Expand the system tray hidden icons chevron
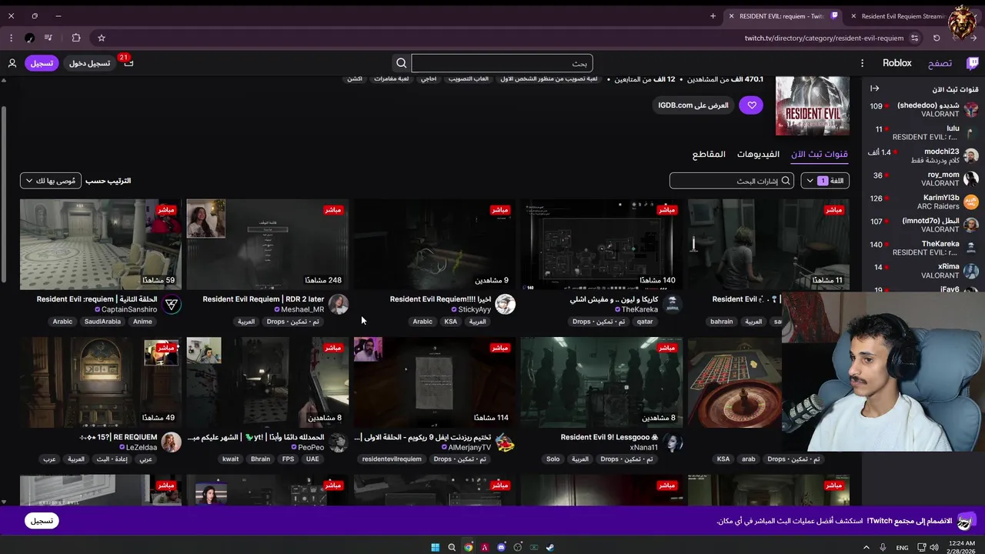 [866, 548]
